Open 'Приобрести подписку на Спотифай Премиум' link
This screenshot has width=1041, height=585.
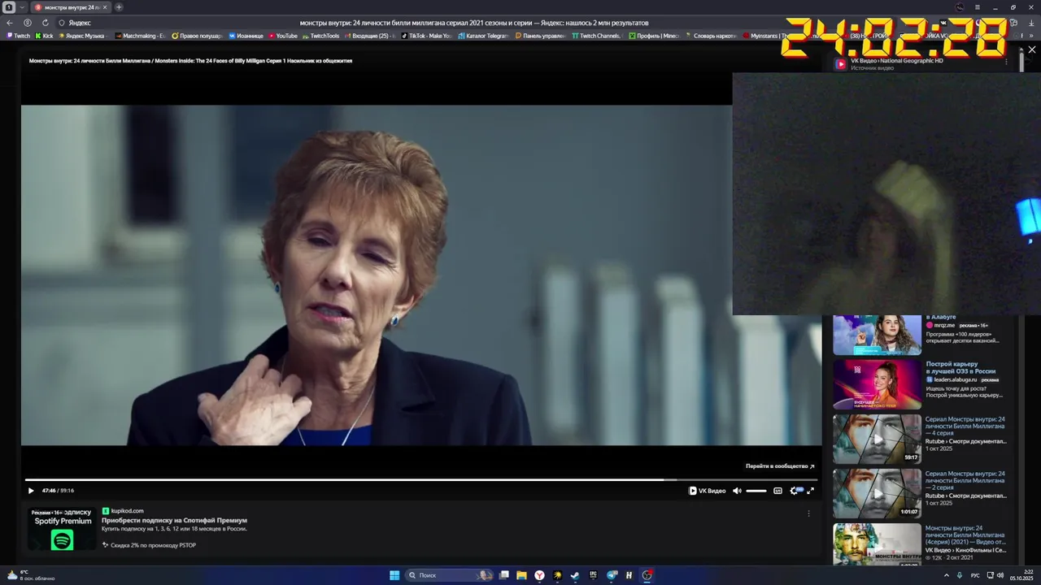(174, 520)
